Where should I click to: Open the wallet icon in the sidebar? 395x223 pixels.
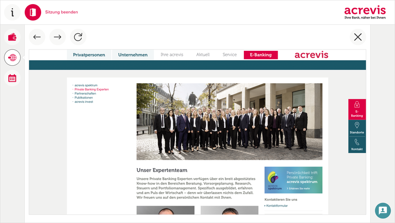click(12, 37)
